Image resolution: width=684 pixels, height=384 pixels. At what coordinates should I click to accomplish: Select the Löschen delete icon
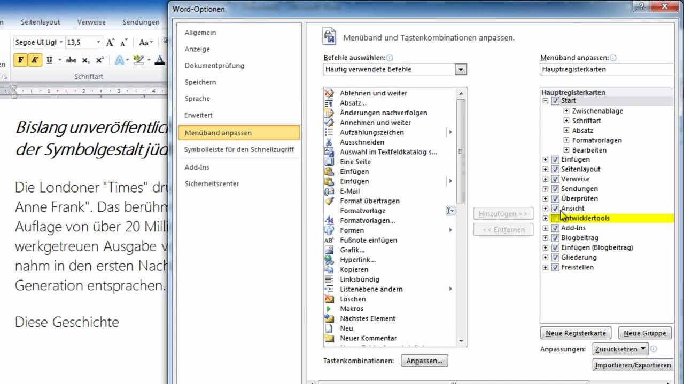[x=329, y=299]
